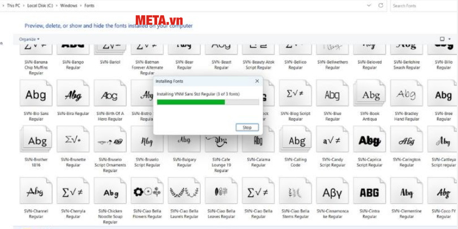The height and width of the screenshot is (229, 458).
Task: Stop the font installation
Action: 247,127
